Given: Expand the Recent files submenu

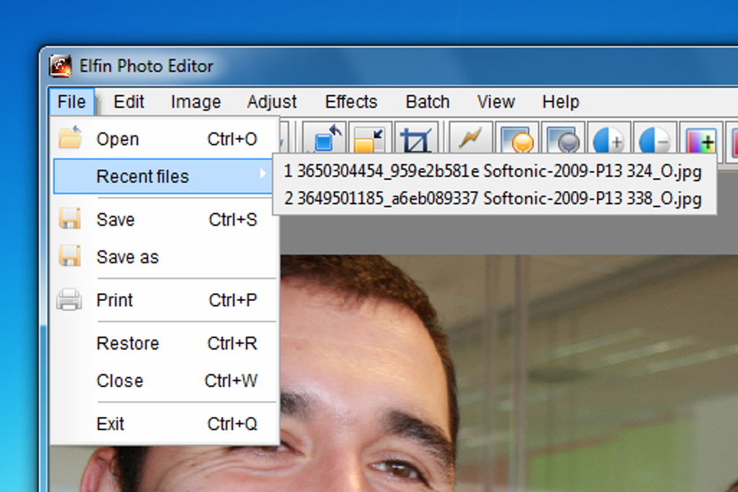Looking at the screenshot, I should tap(164, 176).
